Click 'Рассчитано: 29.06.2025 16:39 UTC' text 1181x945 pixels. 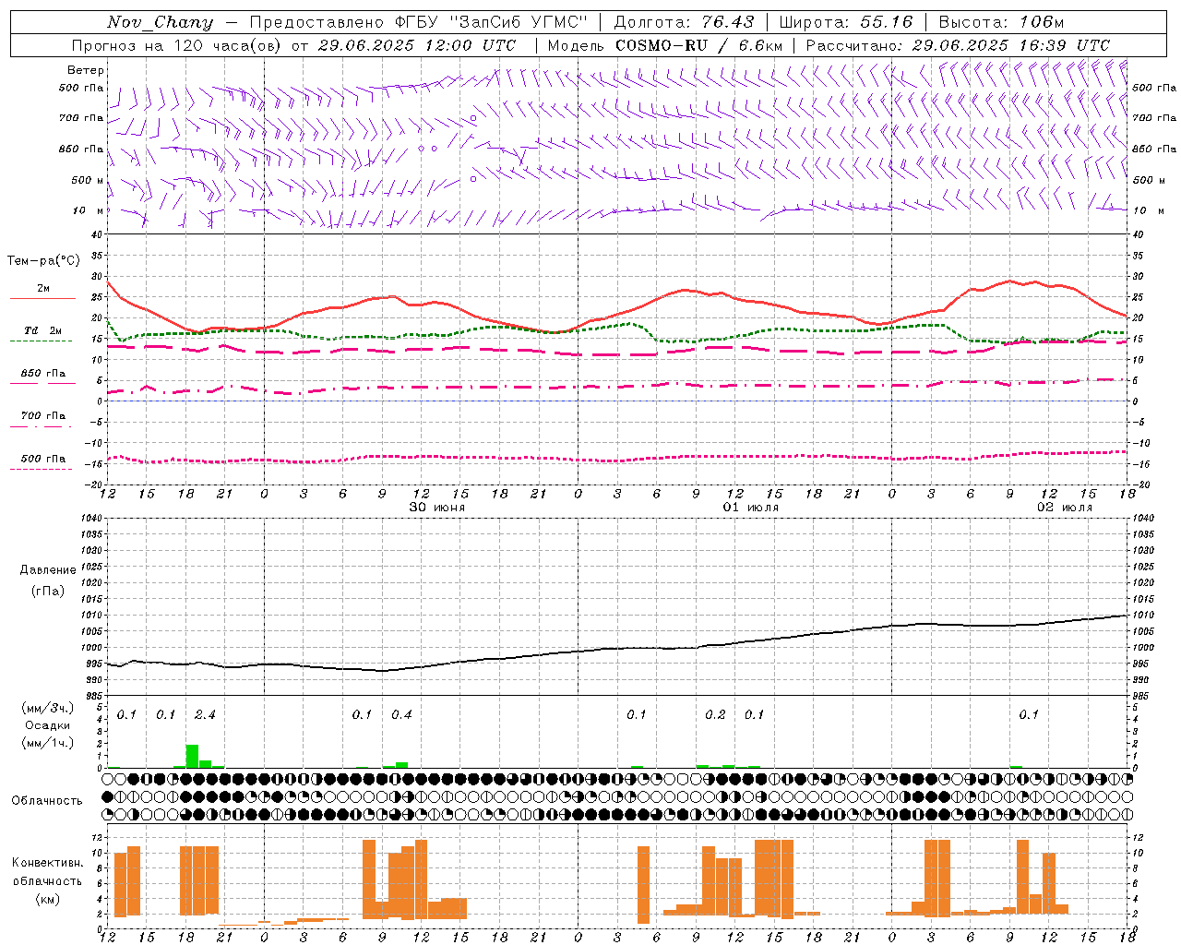(x=958, y=45)
